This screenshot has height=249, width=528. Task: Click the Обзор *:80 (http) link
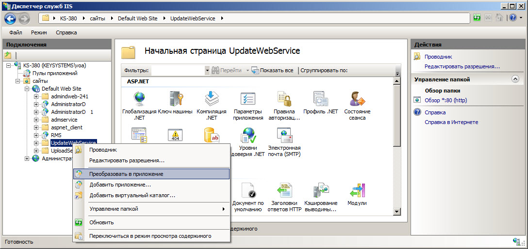(x=445, y=100)
